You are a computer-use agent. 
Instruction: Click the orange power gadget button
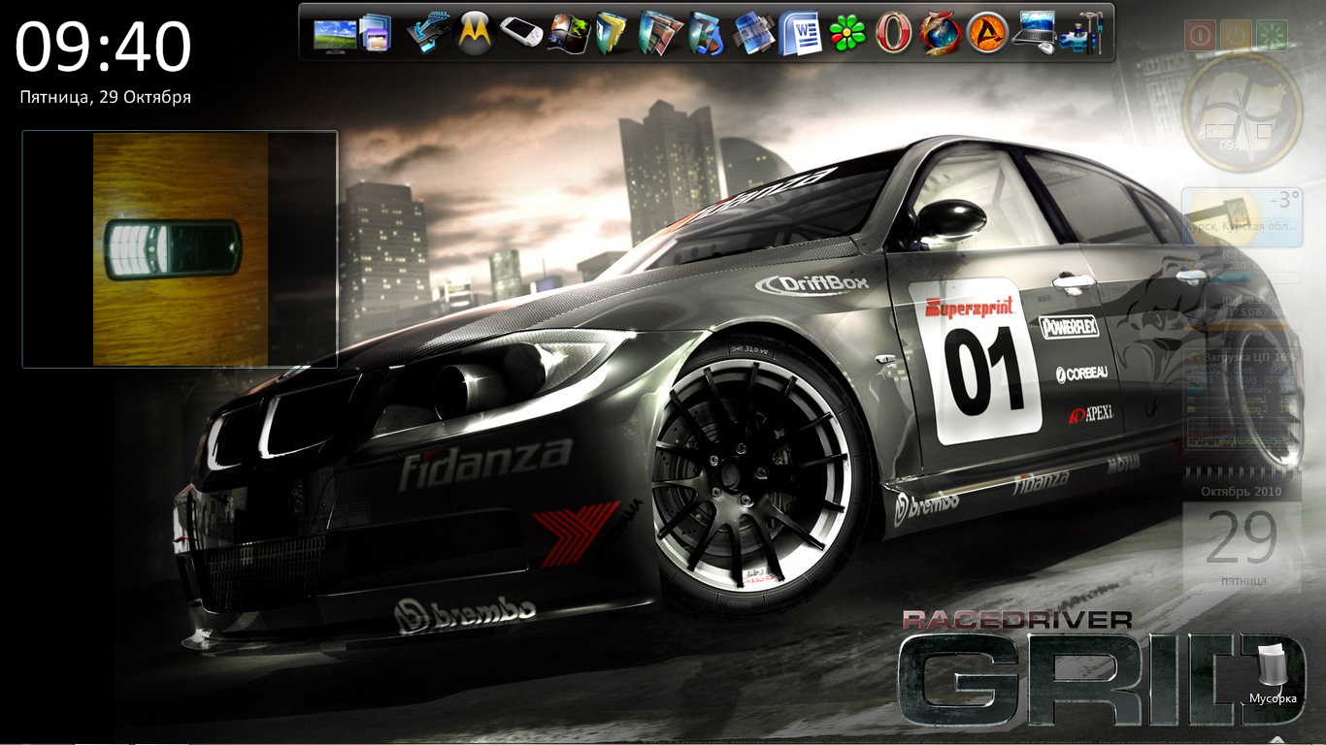tap(1236, 36)
